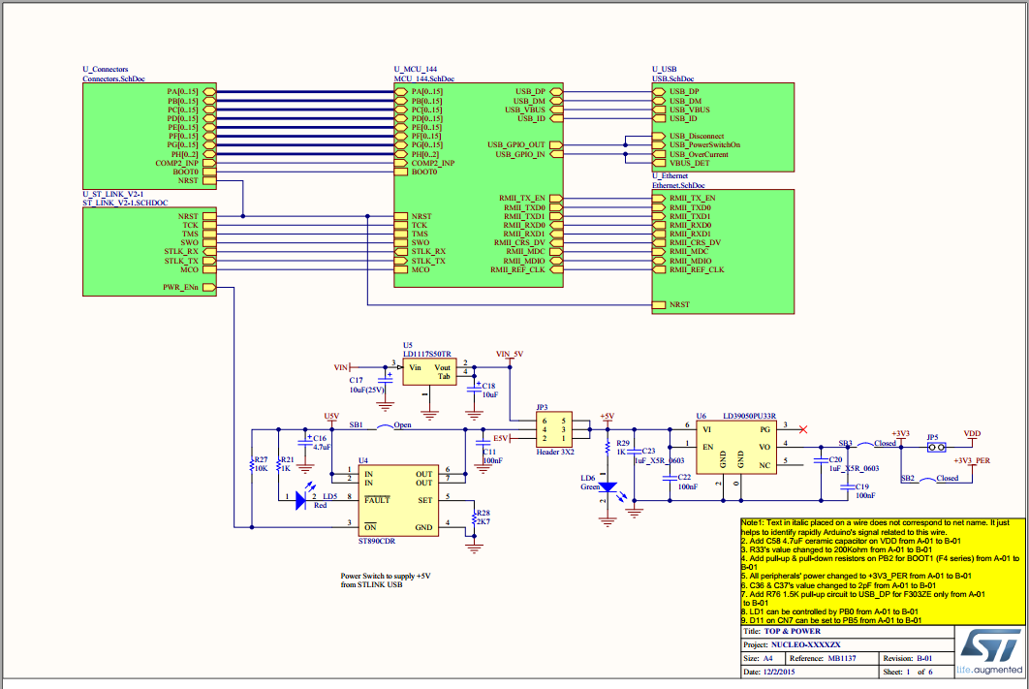The image size is (1029, 689).
Task: Select the SB3 Closed solder bridge
Action: [865, 445]
